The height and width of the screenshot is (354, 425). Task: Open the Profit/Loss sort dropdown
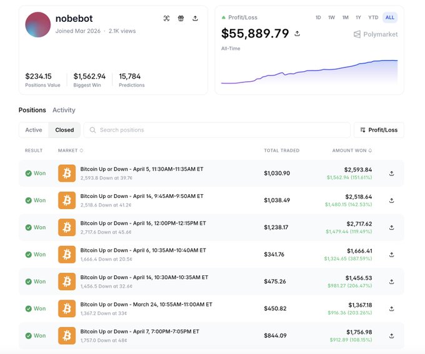coord(379,130)
